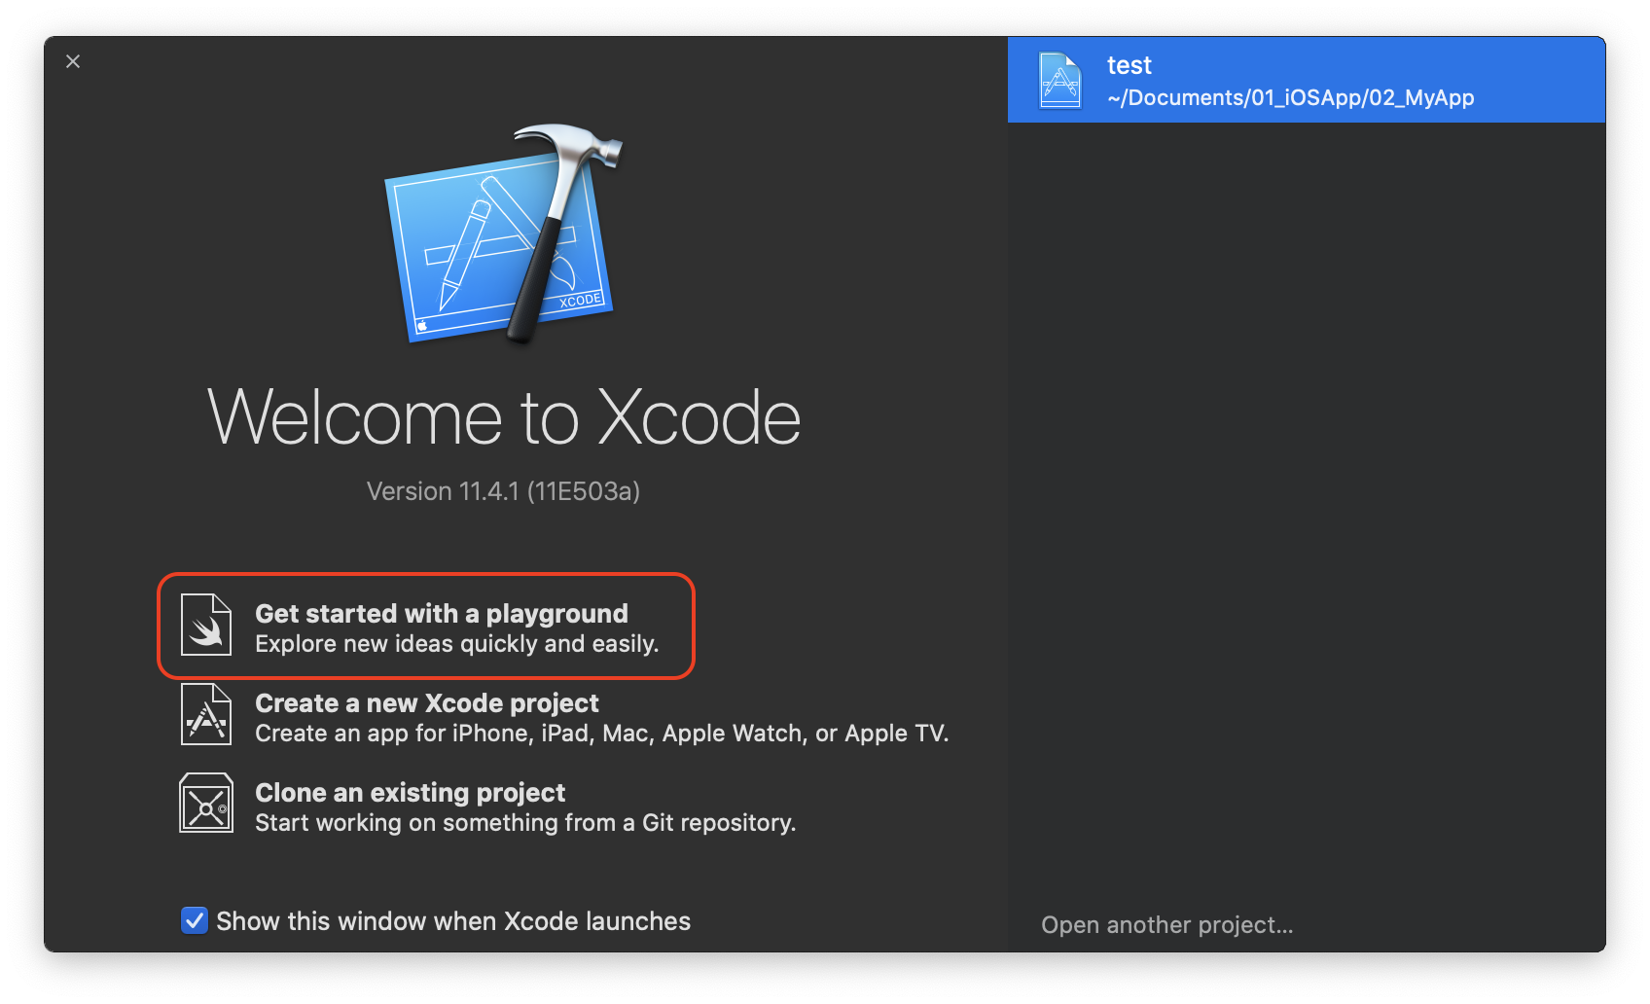Click the ~/Documents/01_iOSApp/02_MyApp path

1291,97
